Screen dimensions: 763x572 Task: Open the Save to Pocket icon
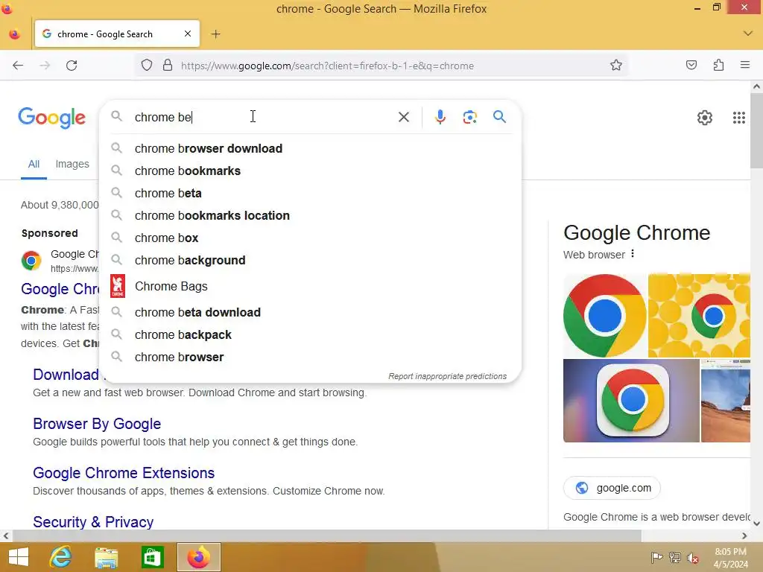(x=691, y=66)
